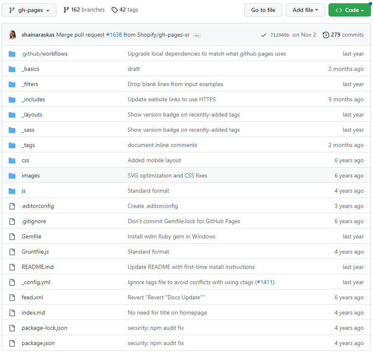This screenshot has height=352, width=373.
Task: Open the _layouts folder
Action: pyautogui.click(x=32, y=114)
